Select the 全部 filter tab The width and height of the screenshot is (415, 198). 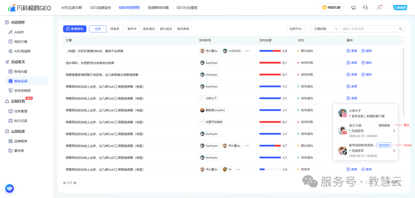coord(98,29)
